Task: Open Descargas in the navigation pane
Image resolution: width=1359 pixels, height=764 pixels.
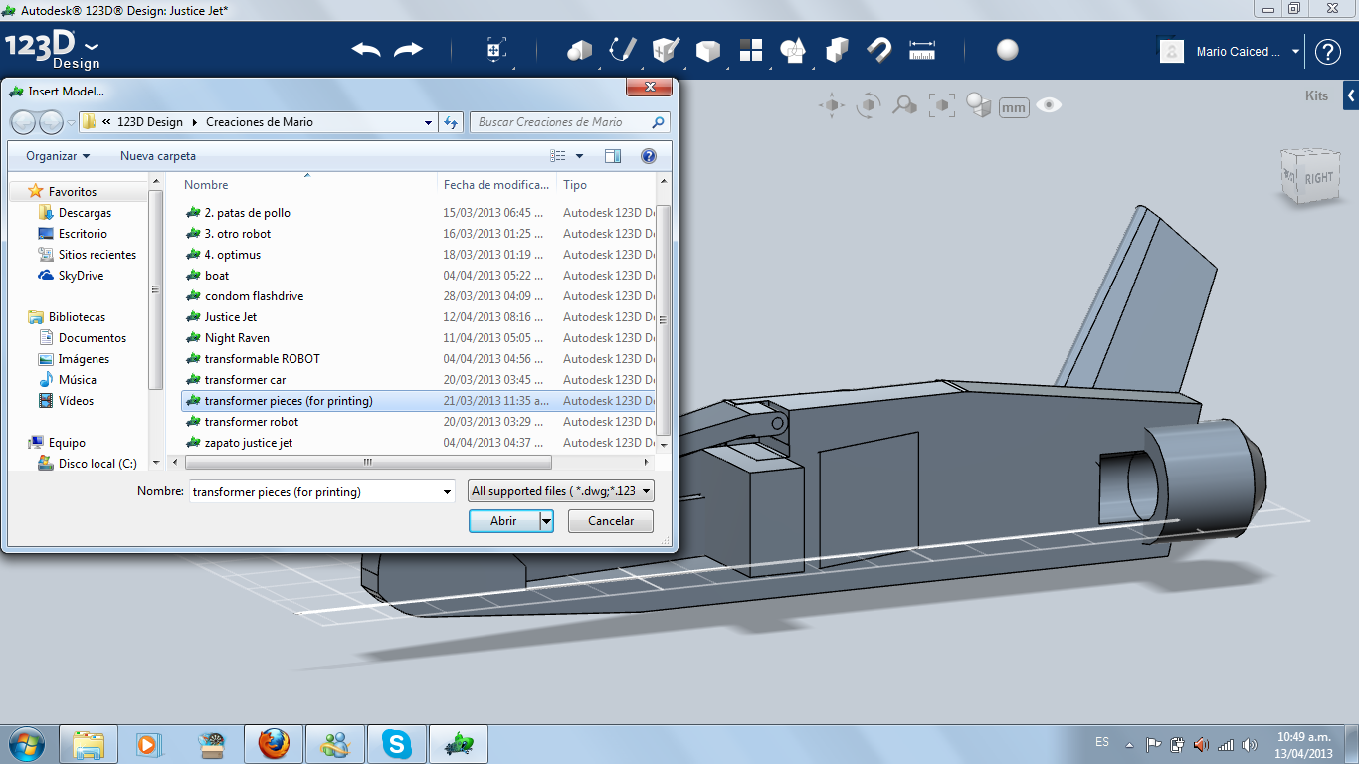Action: click(x=85, y=213)
